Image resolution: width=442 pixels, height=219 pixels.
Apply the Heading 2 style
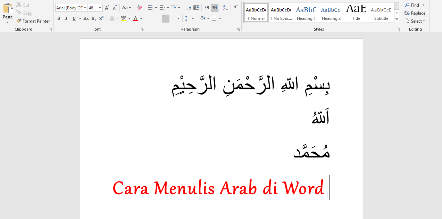coord(331,13)
